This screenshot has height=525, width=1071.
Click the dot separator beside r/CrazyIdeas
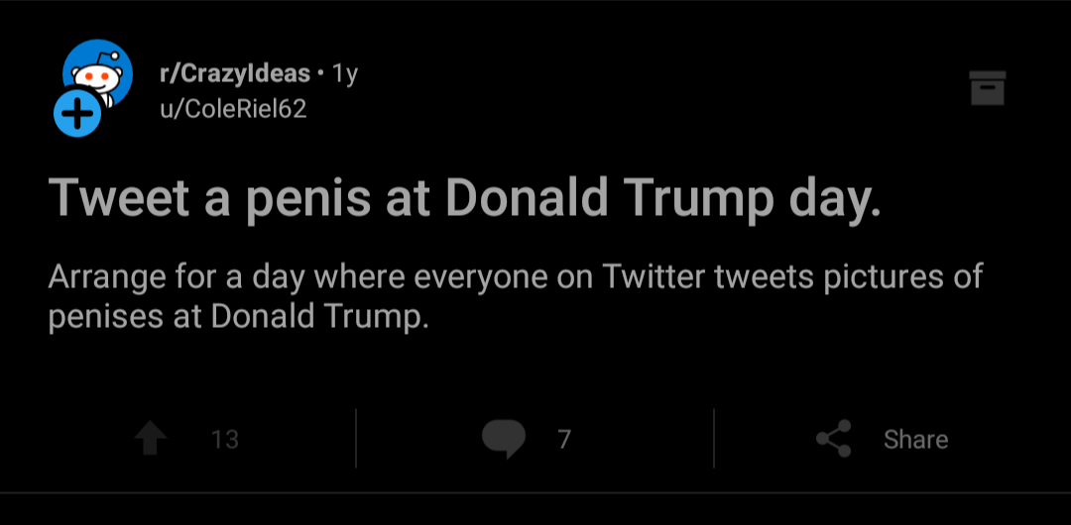coord(321,73)
